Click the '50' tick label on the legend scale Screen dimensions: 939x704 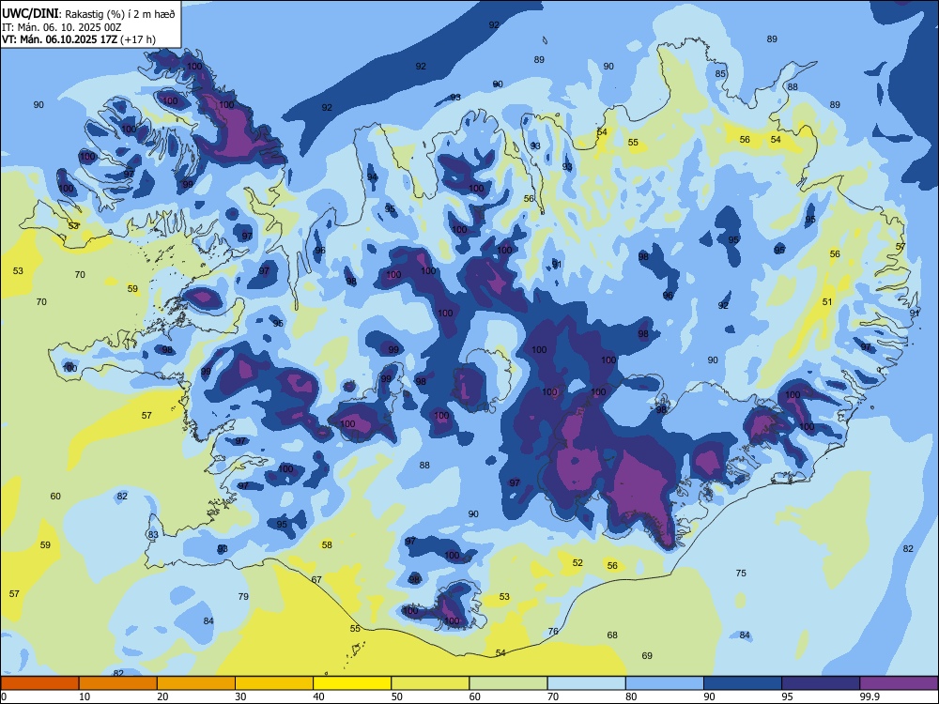(397, 696)
